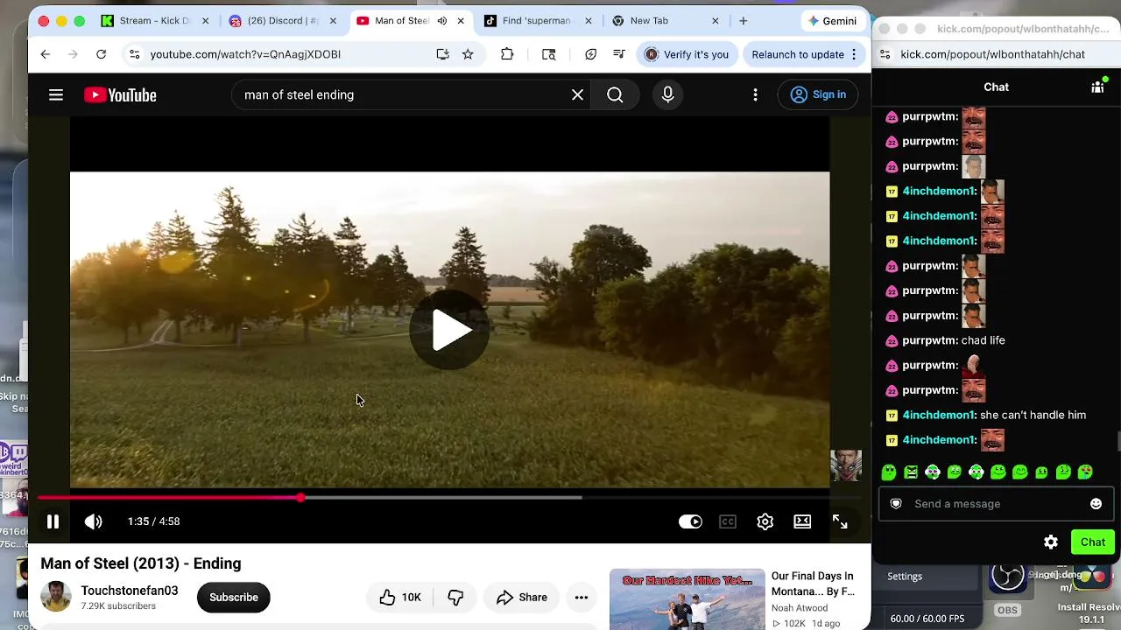The image size is (1121, 630).
Task: Open the emoji picker in Kick chat
Action: [x=1096, y=504]
